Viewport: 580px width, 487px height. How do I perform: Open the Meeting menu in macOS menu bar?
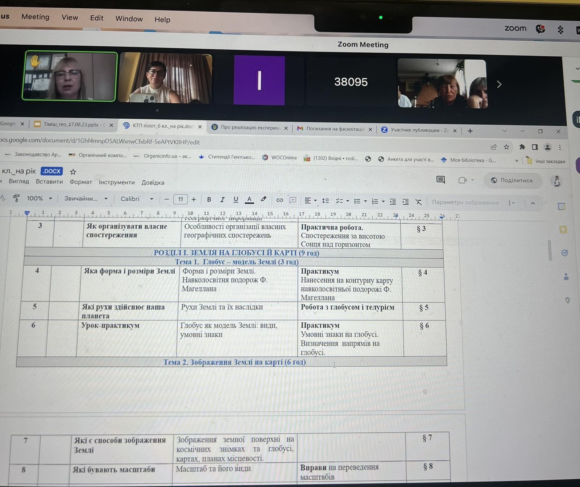(x=36, y=17)
